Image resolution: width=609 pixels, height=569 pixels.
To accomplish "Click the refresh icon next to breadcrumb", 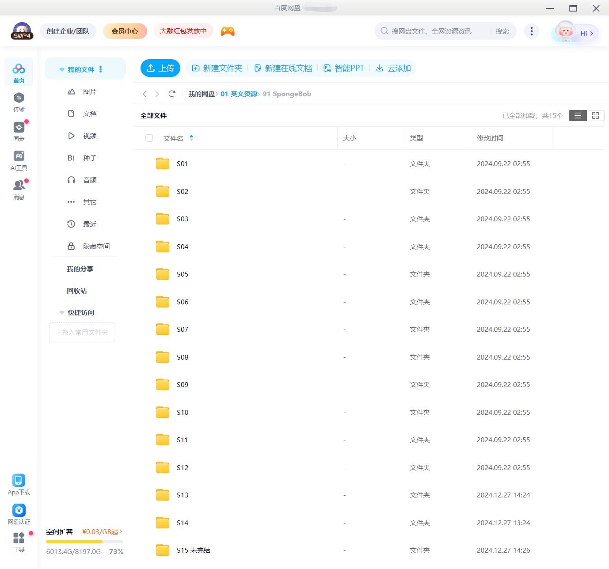I will (172, 94).
